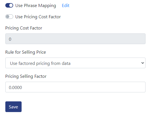The height and width of the screenshot is (123, 157).
Task: Open the Edit link for phrase mapping
Action: [x=66, y=6]
